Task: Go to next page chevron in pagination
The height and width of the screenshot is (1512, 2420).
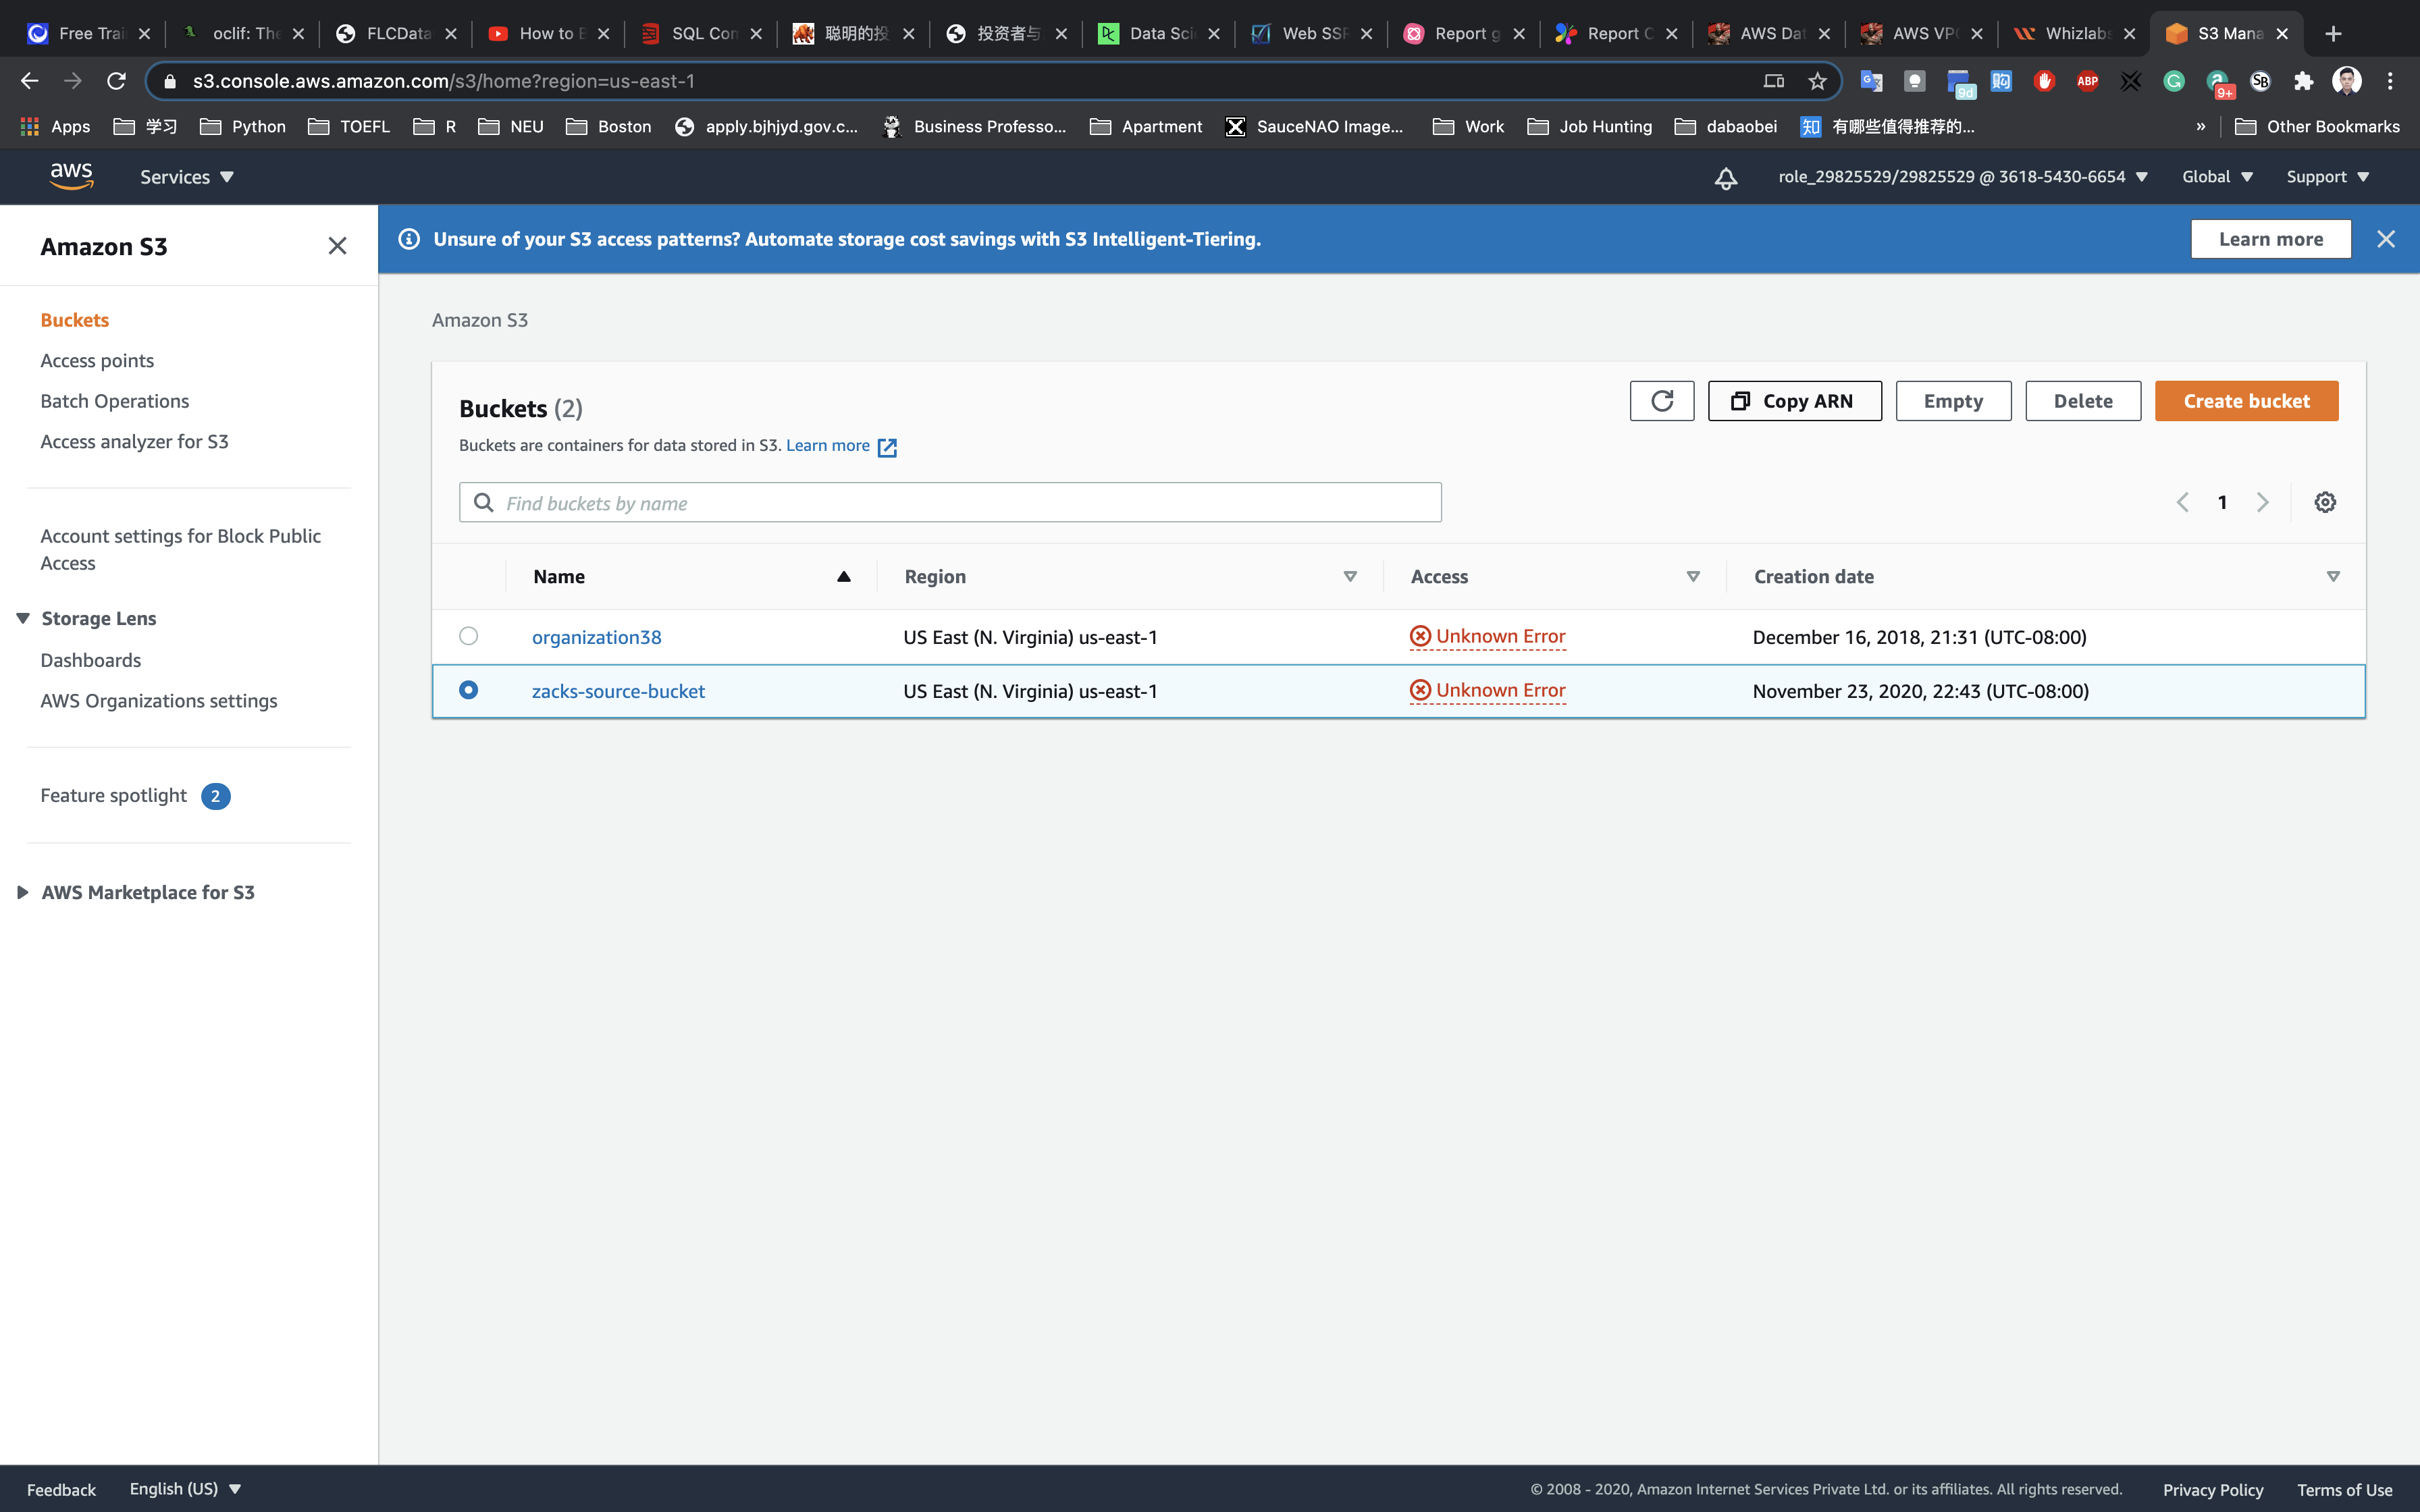Action: coord(2263,502)
